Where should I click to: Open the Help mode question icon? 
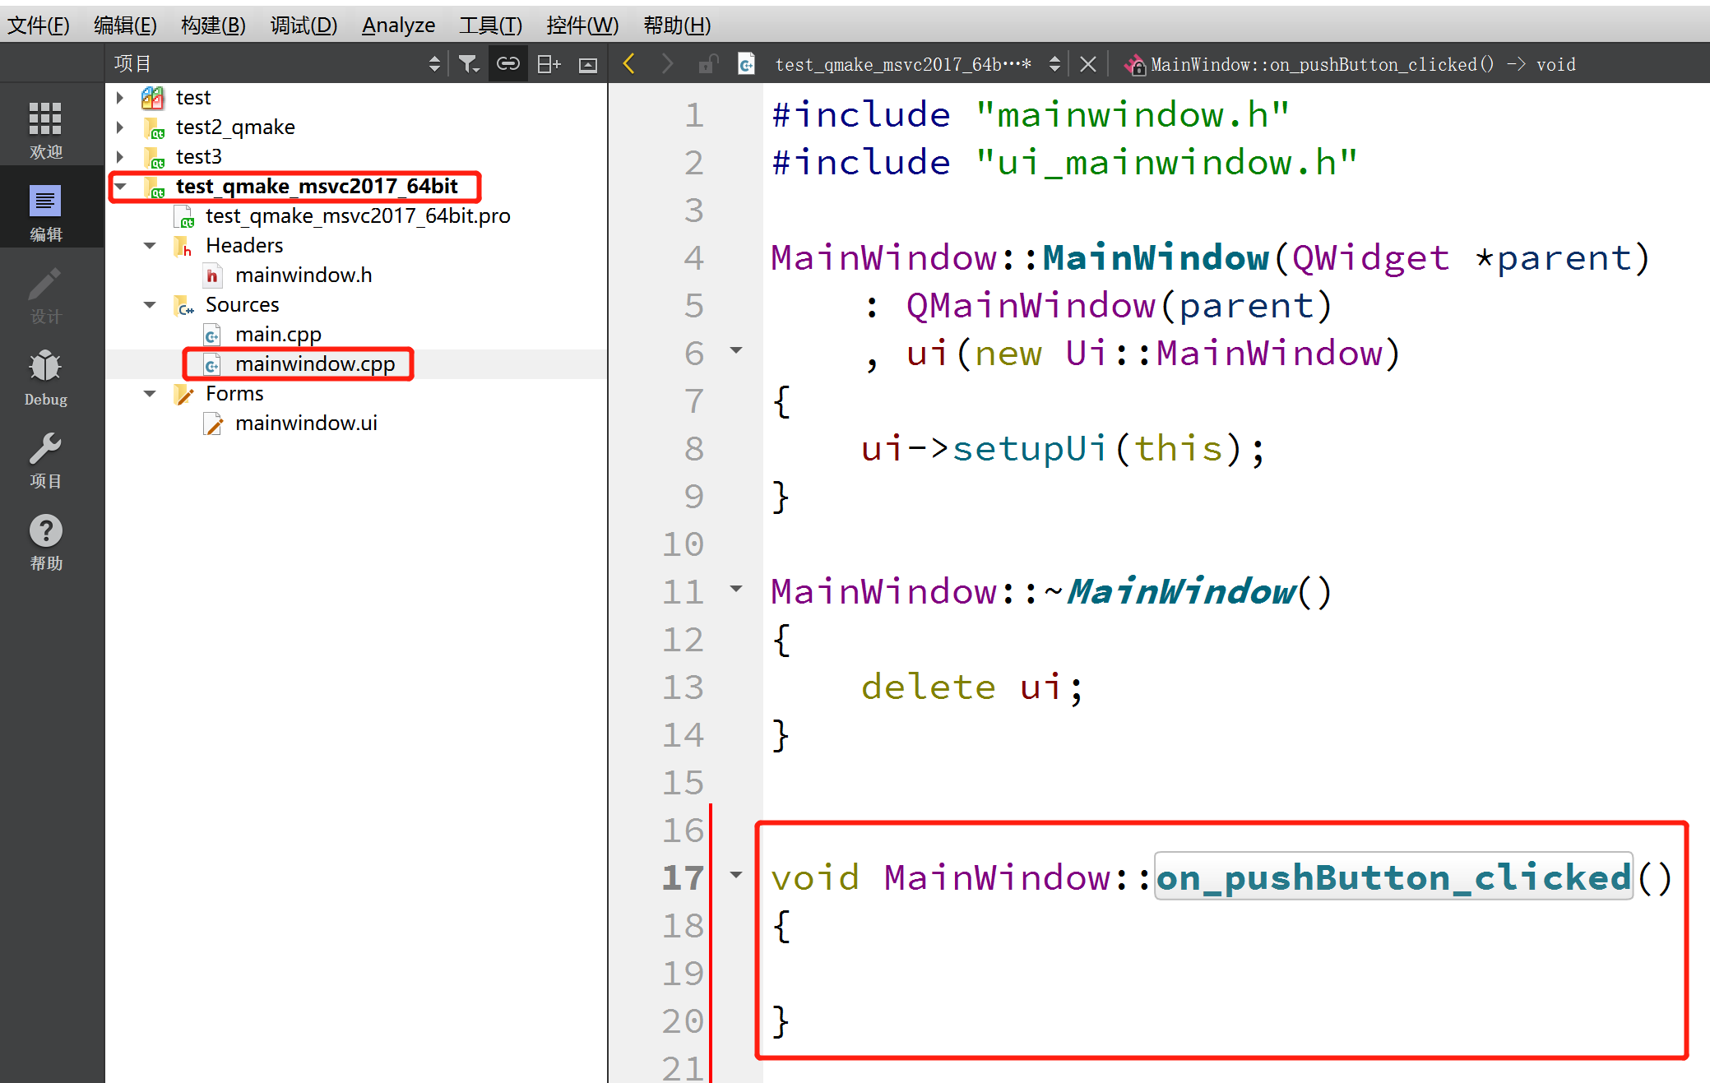click(x=45, y=541)
